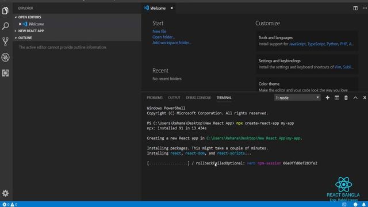Close the Welcome tab
Image resolution: width=368 pixels, height=207 pixels.
(x=172, y=8)
